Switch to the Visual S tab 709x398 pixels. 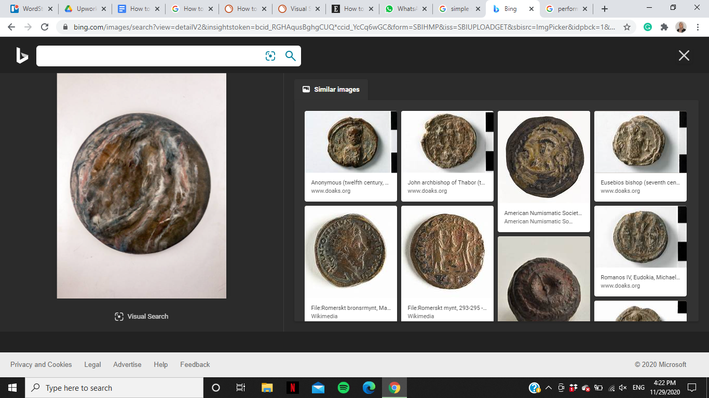coord(298,9)
